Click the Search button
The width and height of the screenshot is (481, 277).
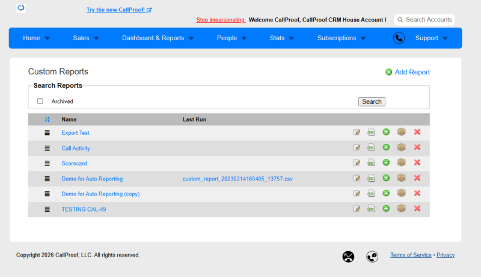[x=372, y=101]
